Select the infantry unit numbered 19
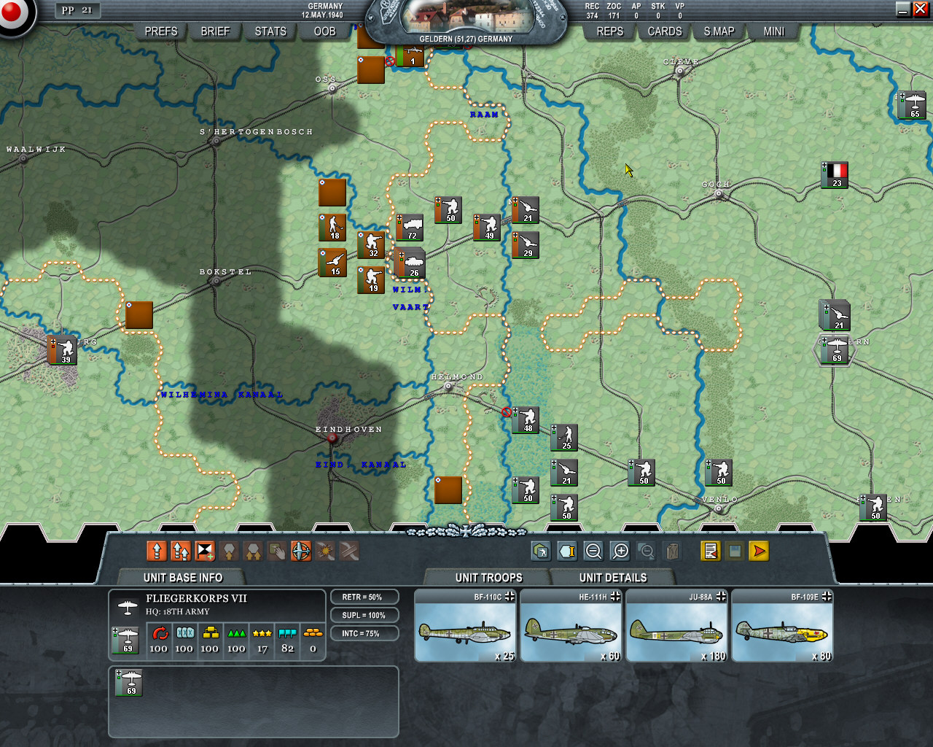This screenshot has width=933, height=747. coord(371,280)
